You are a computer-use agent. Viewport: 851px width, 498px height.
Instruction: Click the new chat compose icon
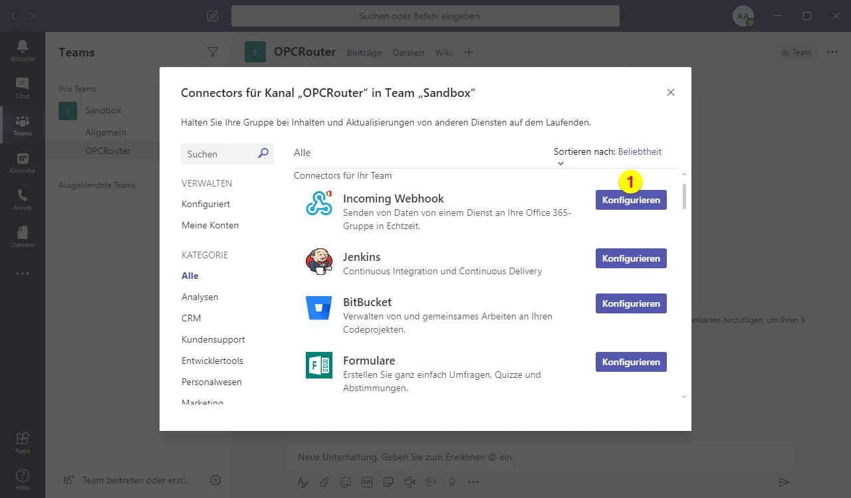[213, 16]
